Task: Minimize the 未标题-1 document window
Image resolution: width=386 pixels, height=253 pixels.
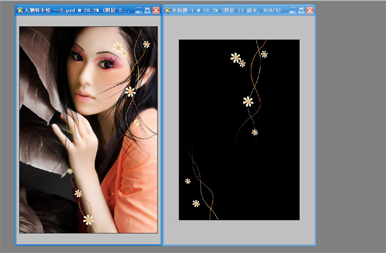Action: point(293,10)
